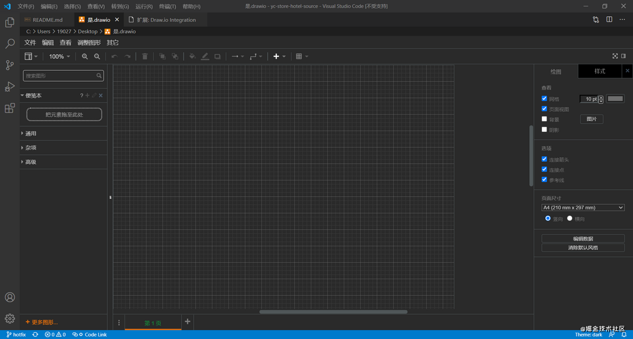
Task: Open the draw.io 编辑 menu
Action: point(48,43)
